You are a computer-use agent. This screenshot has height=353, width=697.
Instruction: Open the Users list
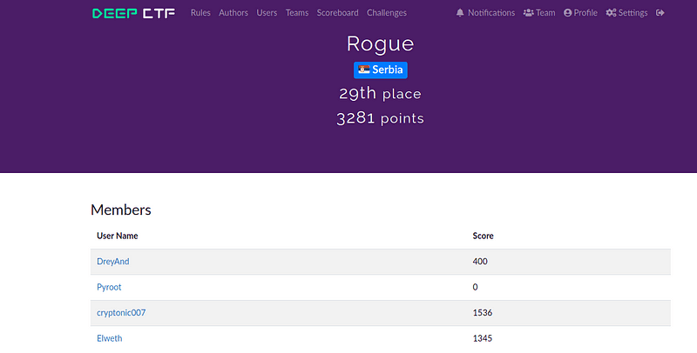[x=267, y=13]
